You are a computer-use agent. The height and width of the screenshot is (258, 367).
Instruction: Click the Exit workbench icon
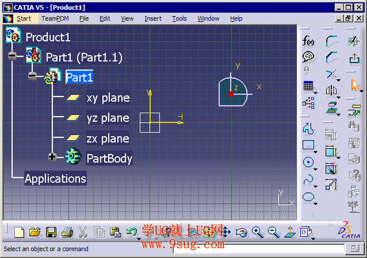(x=354, y=58)
